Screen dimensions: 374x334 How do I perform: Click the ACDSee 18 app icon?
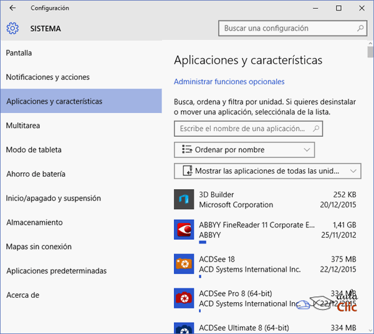point(185,263)
